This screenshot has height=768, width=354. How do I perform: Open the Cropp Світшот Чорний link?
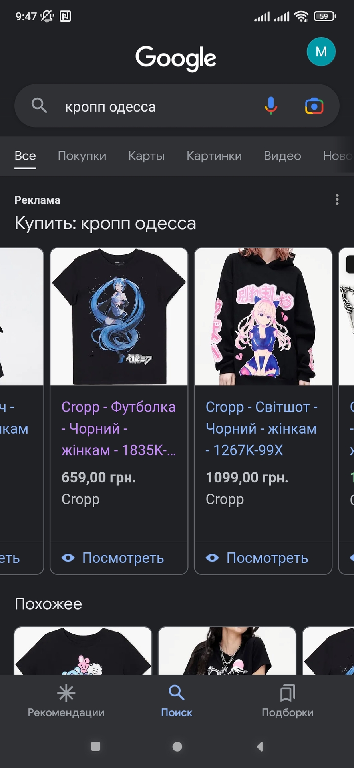coord(262,428)
